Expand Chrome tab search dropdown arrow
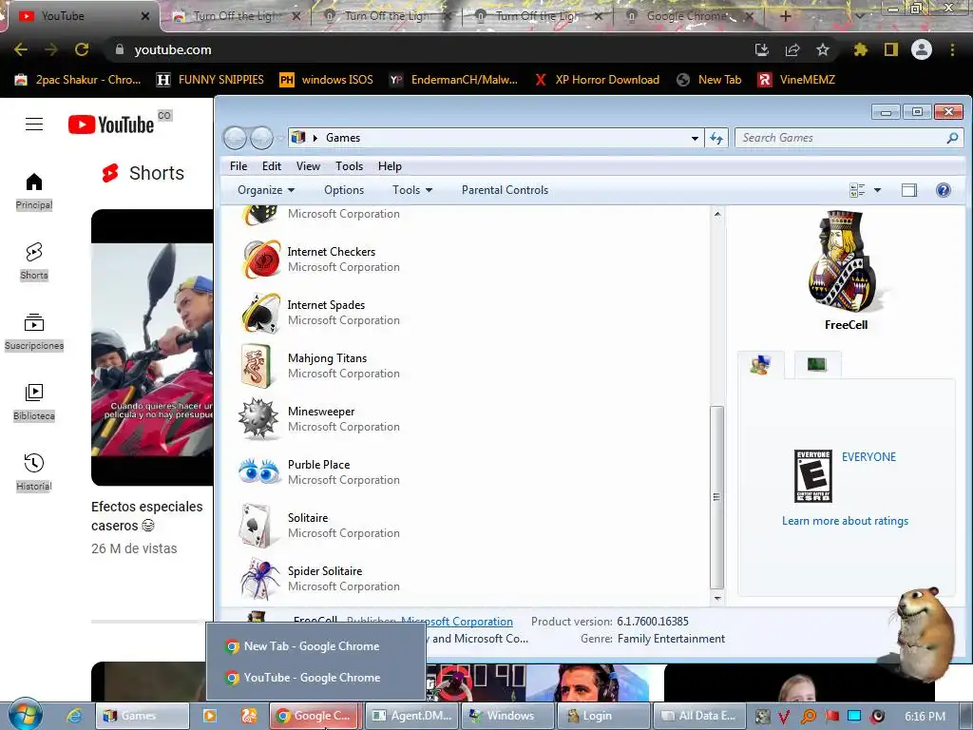This screenshot has height=730, width=973. (859, 16)
